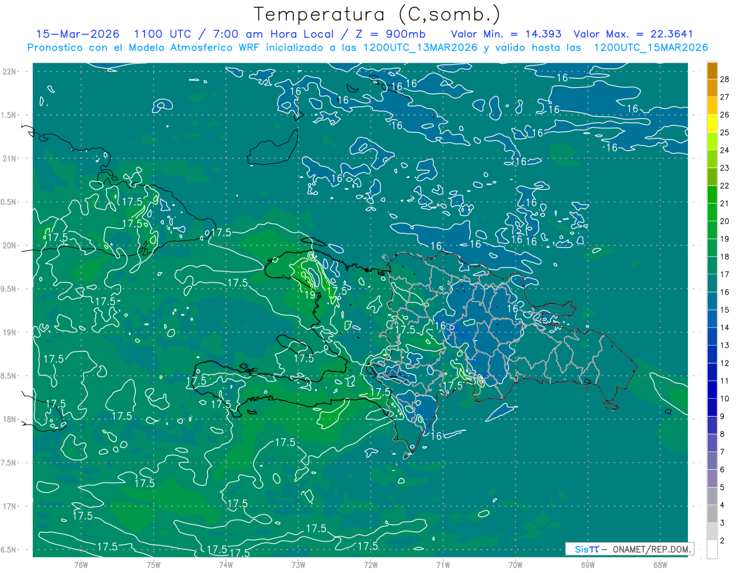Click the '20N' latitude axis label
Screen dimensions: 741x573
[9, 245]
